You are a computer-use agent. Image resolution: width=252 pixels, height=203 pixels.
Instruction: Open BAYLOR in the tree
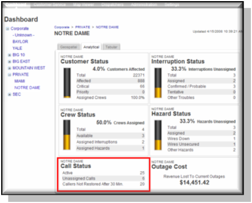tap(20, 41)
